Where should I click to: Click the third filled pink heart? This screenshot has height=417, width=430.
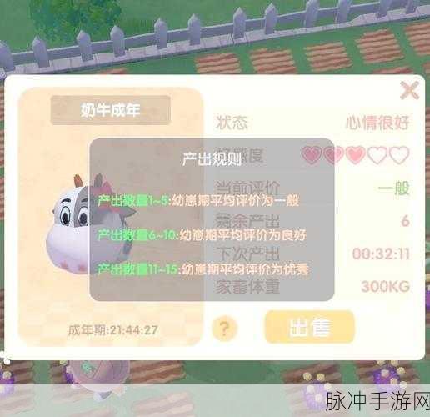[x=355, y=155]
